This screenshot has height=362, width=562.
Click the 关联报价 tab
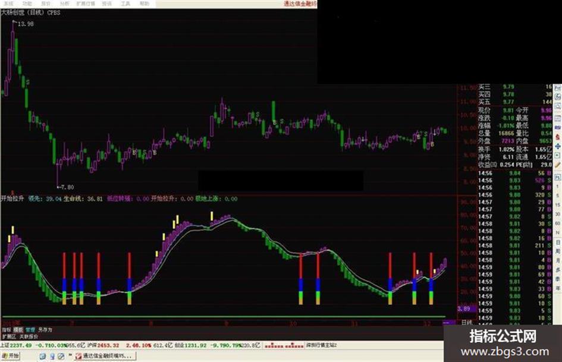click(29, 336)
